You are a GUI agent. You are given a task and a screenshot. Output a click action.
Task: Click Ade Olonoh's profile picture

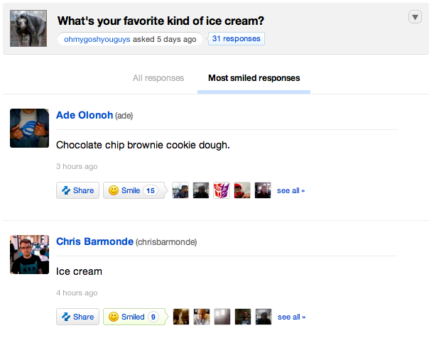point(29,128)
